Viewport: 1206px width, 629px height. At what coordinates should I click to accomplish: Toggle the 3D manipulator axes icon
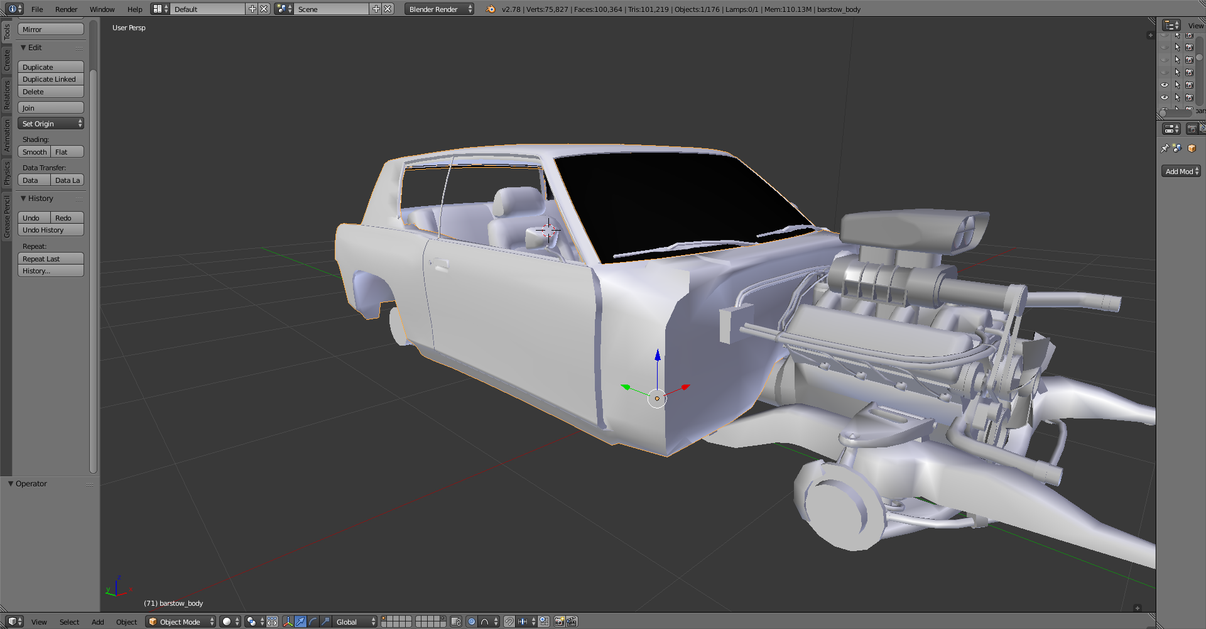tap(288, 621)
